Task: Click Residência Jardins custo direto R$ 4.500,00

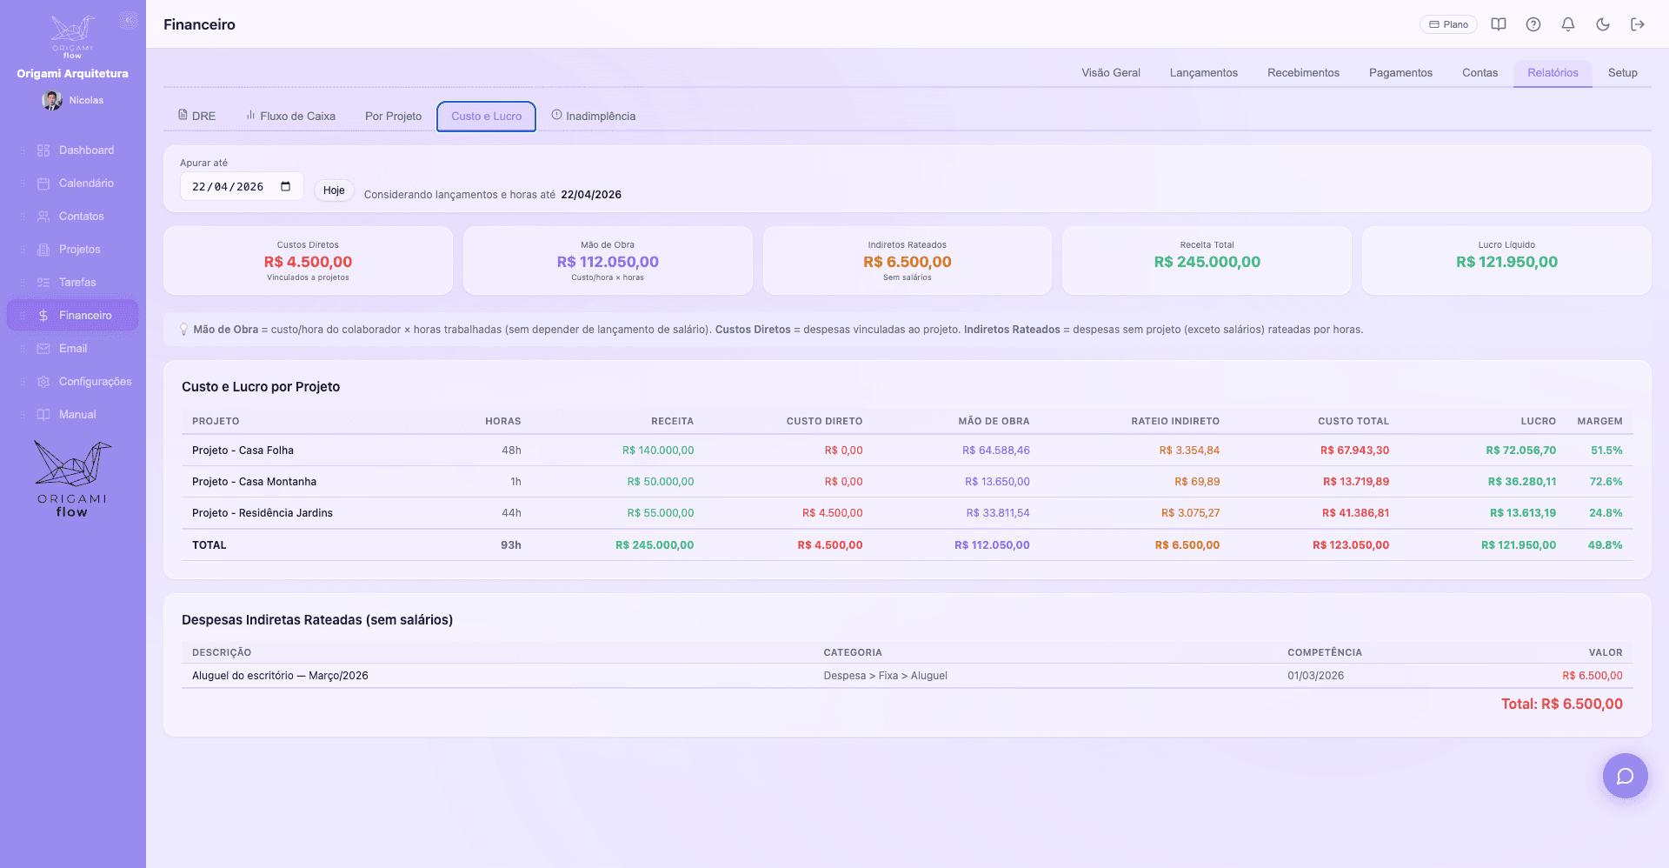Action: click(832, 513)
